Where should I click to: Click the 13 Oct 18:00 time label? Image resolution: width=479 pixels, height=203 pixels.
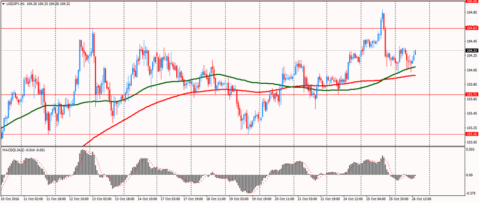point(125,199)
